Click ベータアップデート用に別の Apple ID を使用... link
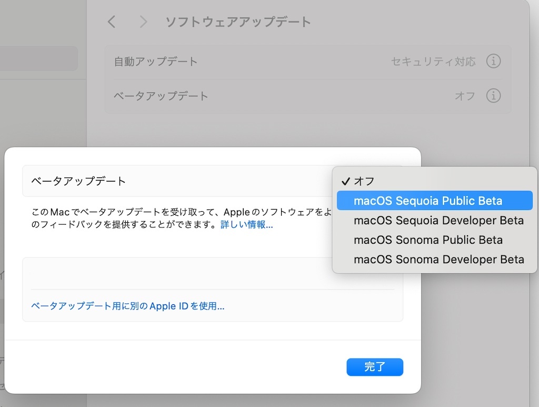This screenshot has height=407, width=539. click(x=127, y=306)
